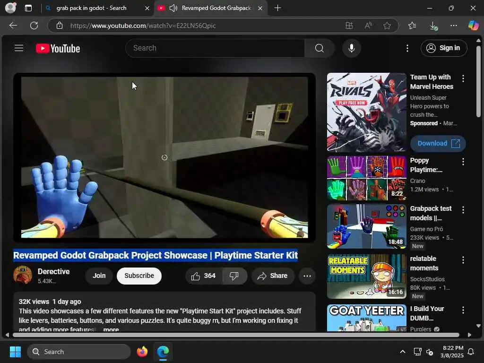This screenshot has width=484, height=363.
Task: Select the Revamped Godot Grabpack tab
Action: [216, 8]
